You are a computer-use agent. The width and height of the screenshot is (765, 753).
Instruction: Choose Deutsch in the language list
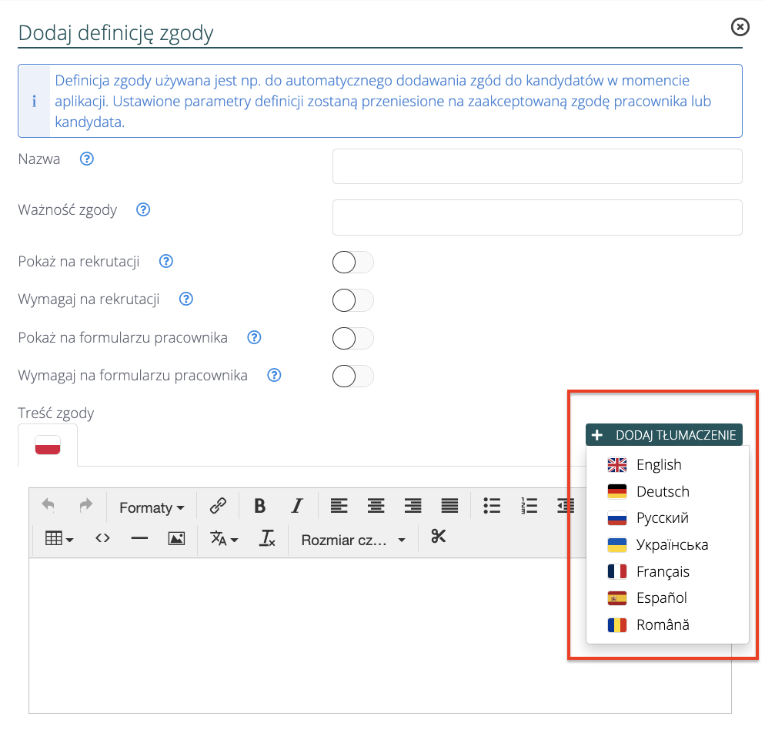point(662,492)
